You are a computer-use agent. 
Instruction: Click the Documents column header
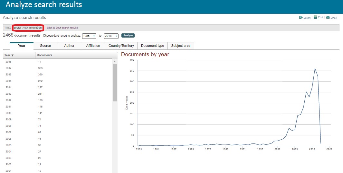click(44, 55)
